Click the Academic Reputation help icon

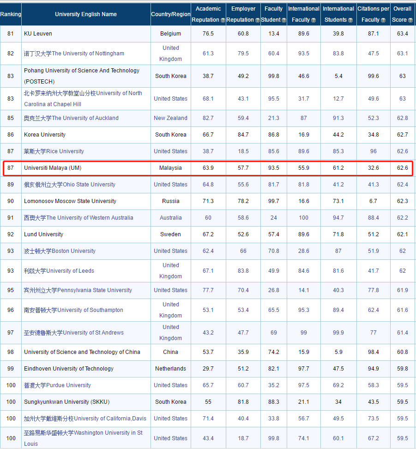(223, 20)
